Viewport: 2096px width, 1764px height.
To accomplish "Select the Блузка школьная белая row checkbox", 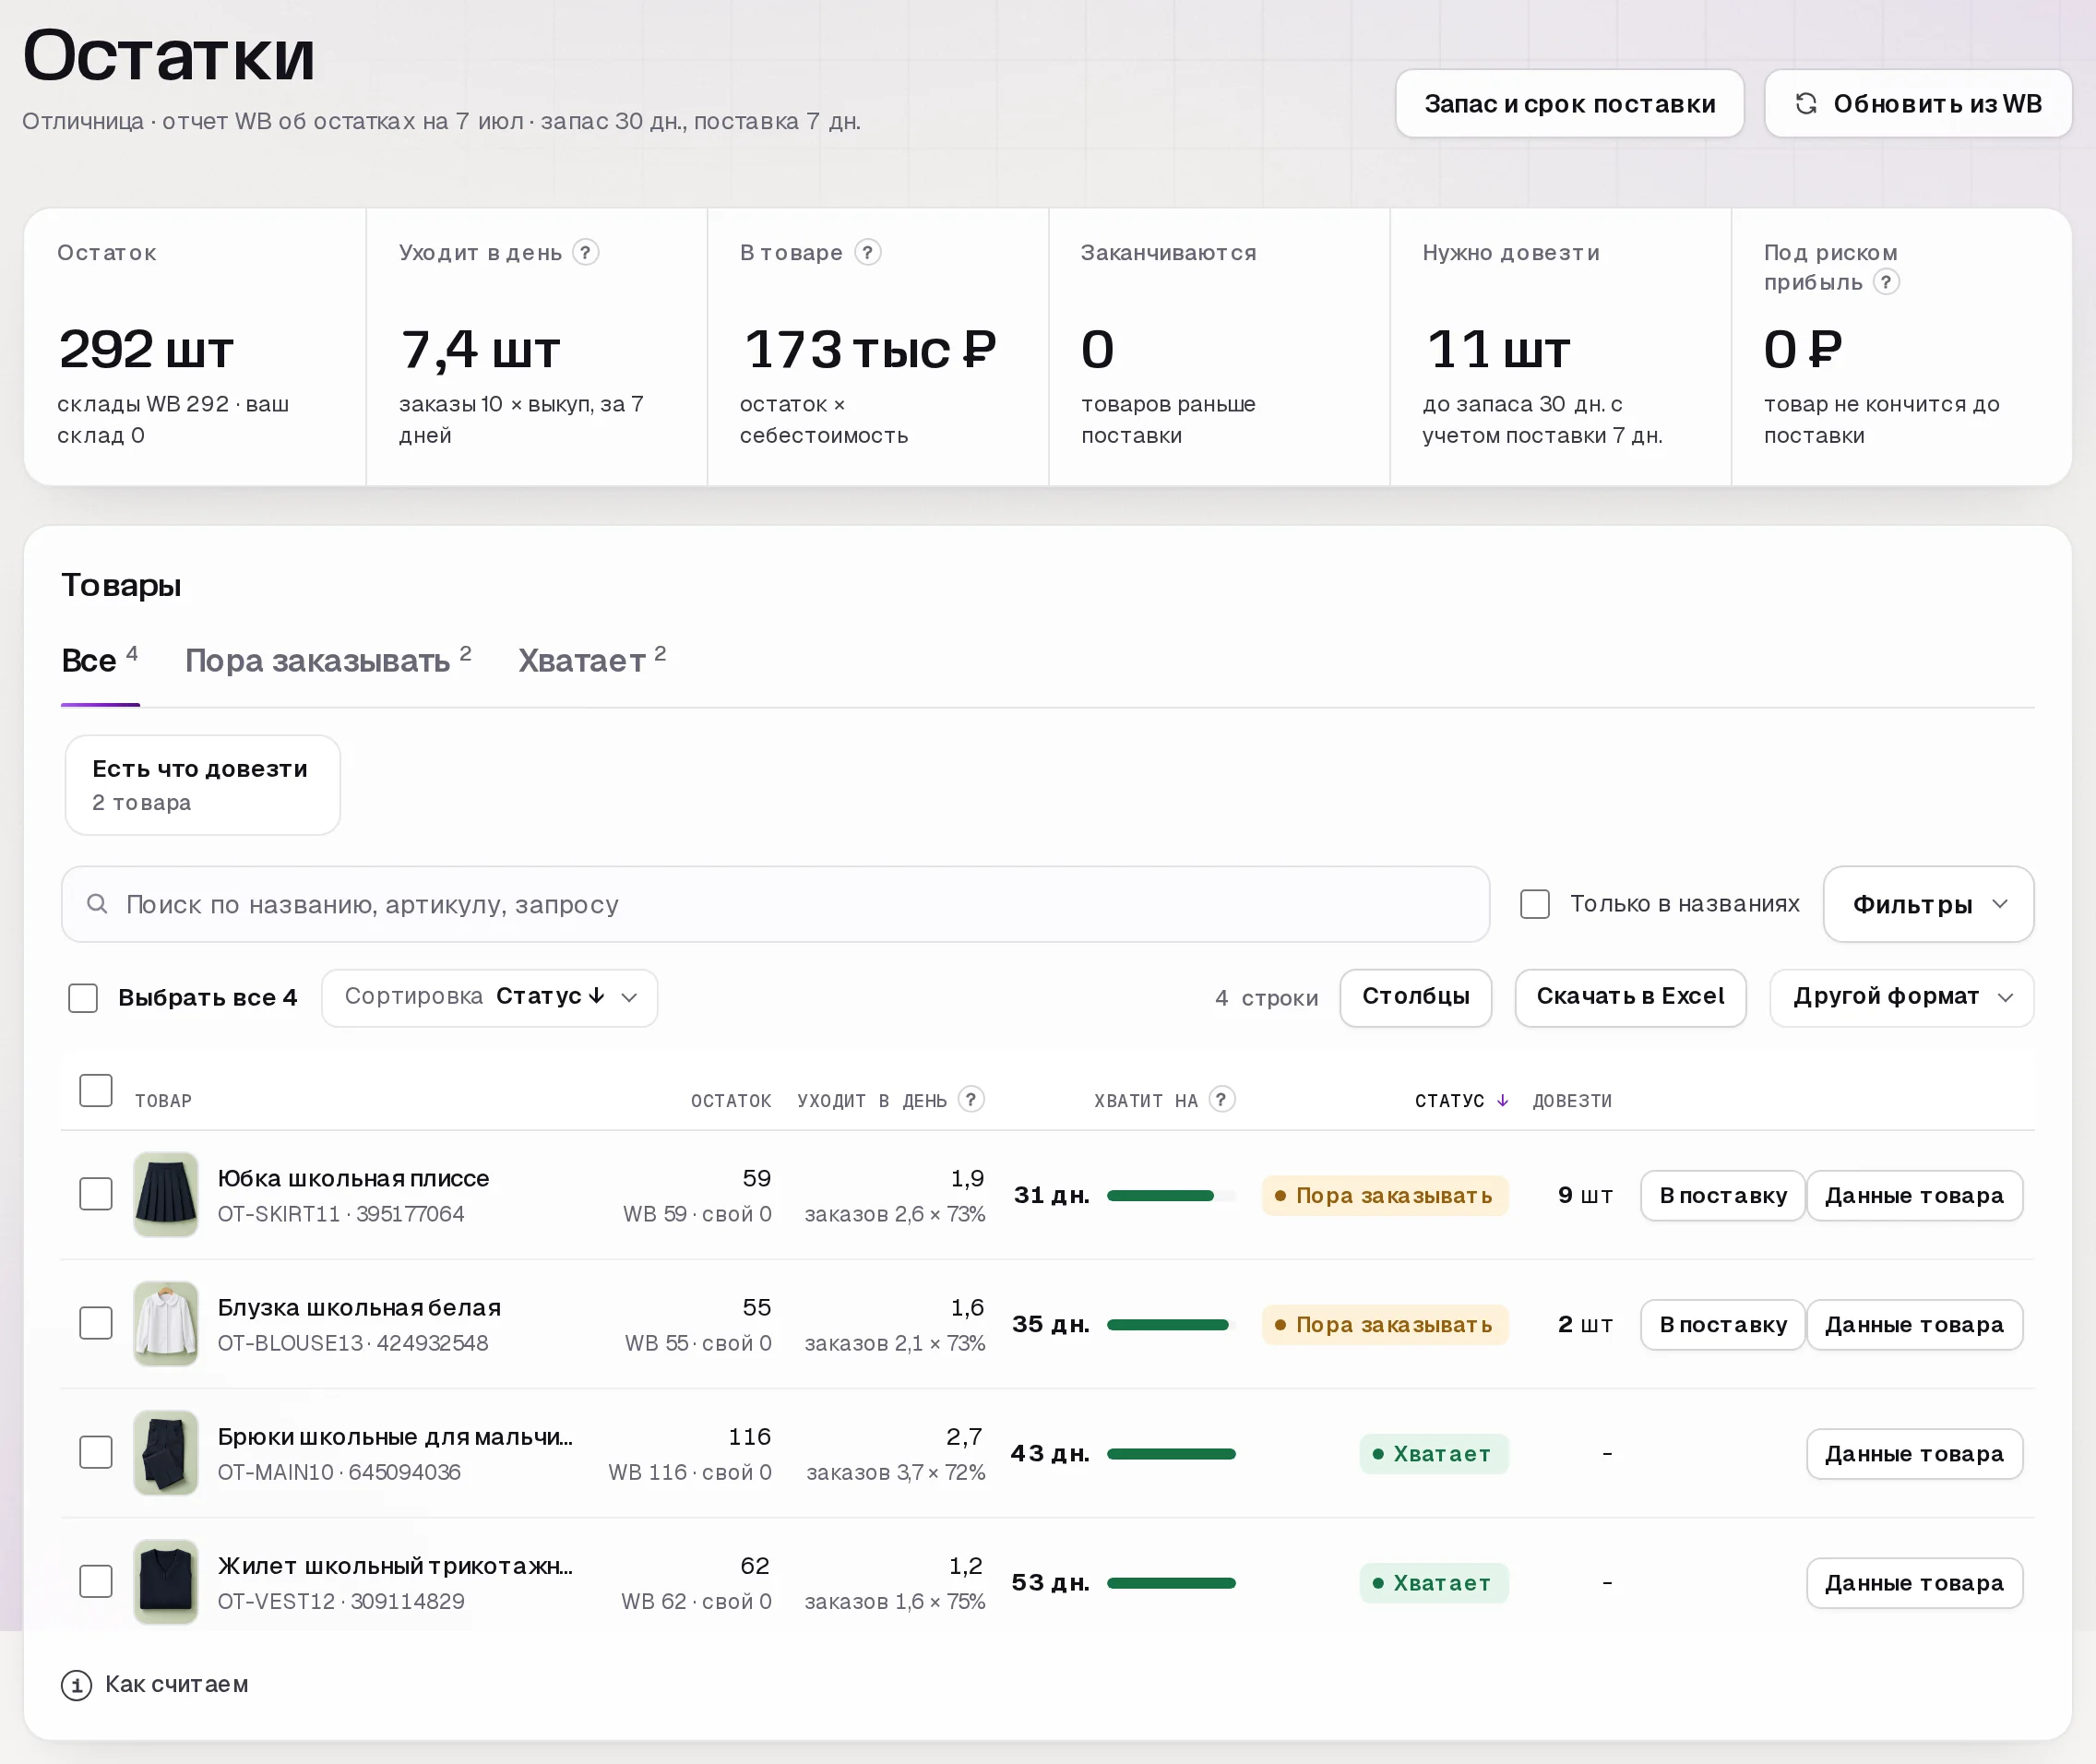I will (96, 1323).
